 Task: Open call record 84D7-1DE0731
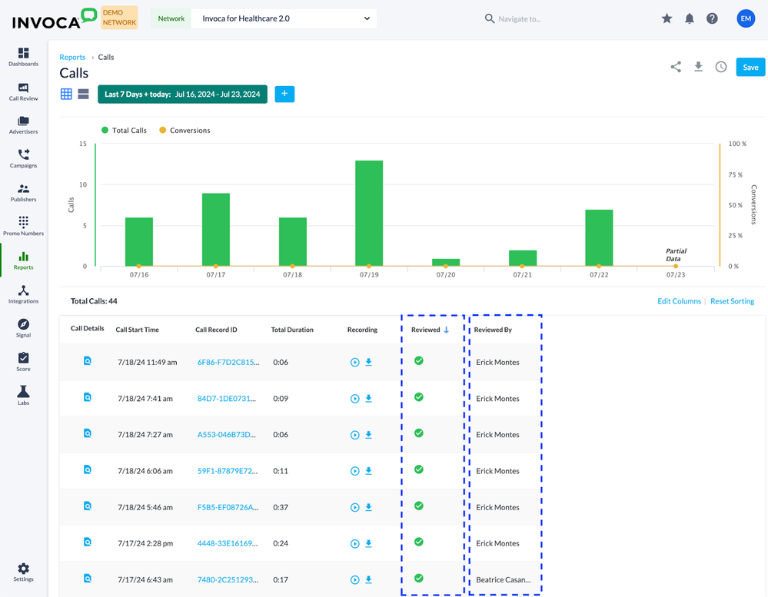click(x=226, y=399)
